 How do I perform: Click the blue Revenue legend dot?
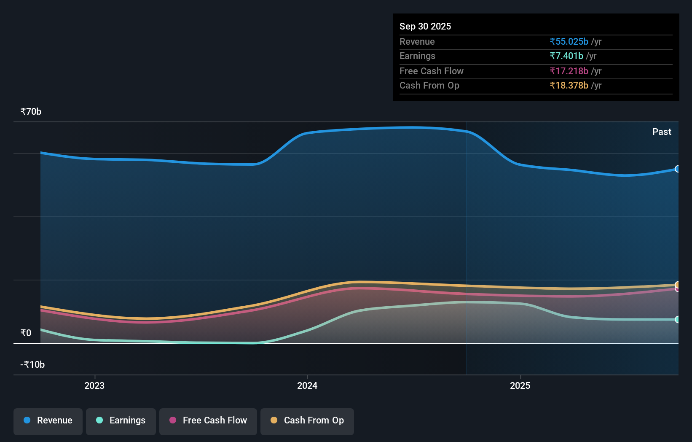27,420
